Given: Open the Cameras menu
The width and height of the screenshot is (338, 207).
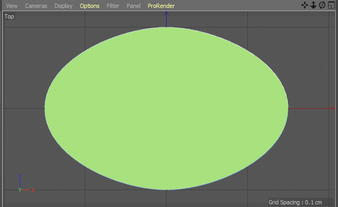Looking at the screenshot, I should pos(36,6).
